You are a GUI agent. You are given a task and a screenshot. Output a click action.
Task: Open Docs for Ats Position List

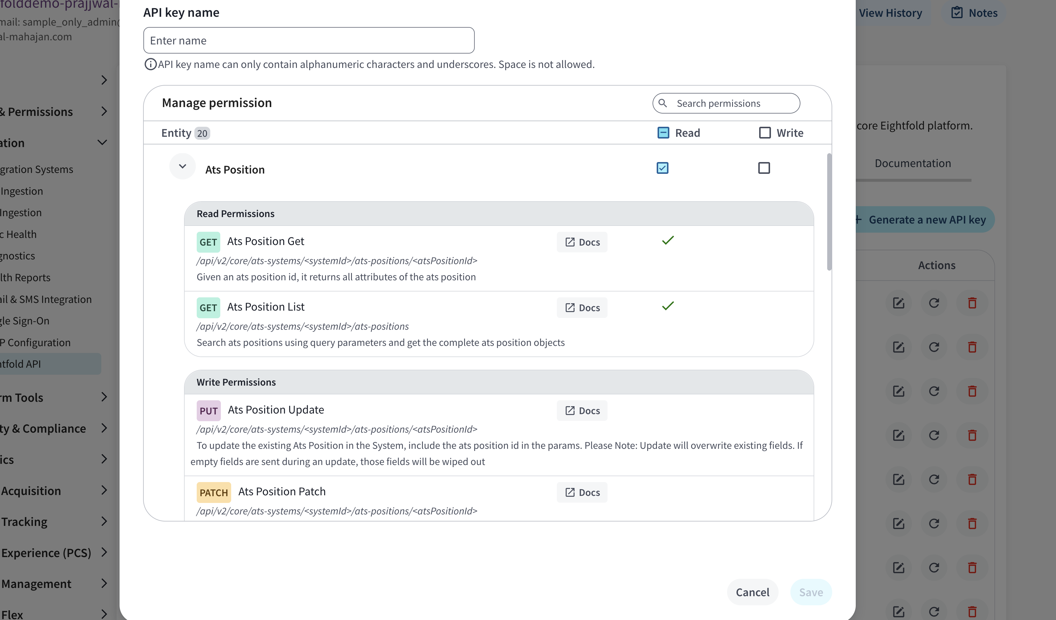coord(582,308)
